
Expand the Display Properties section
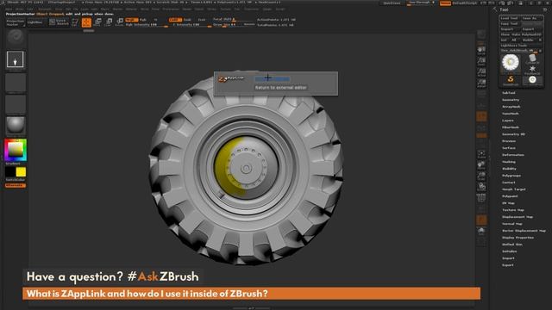click(517, 238)
